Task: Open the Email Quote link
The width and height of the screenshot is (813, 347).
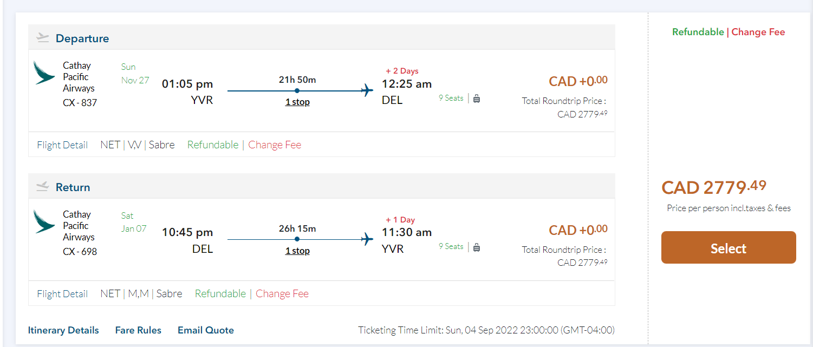Action: coord(206,330)
